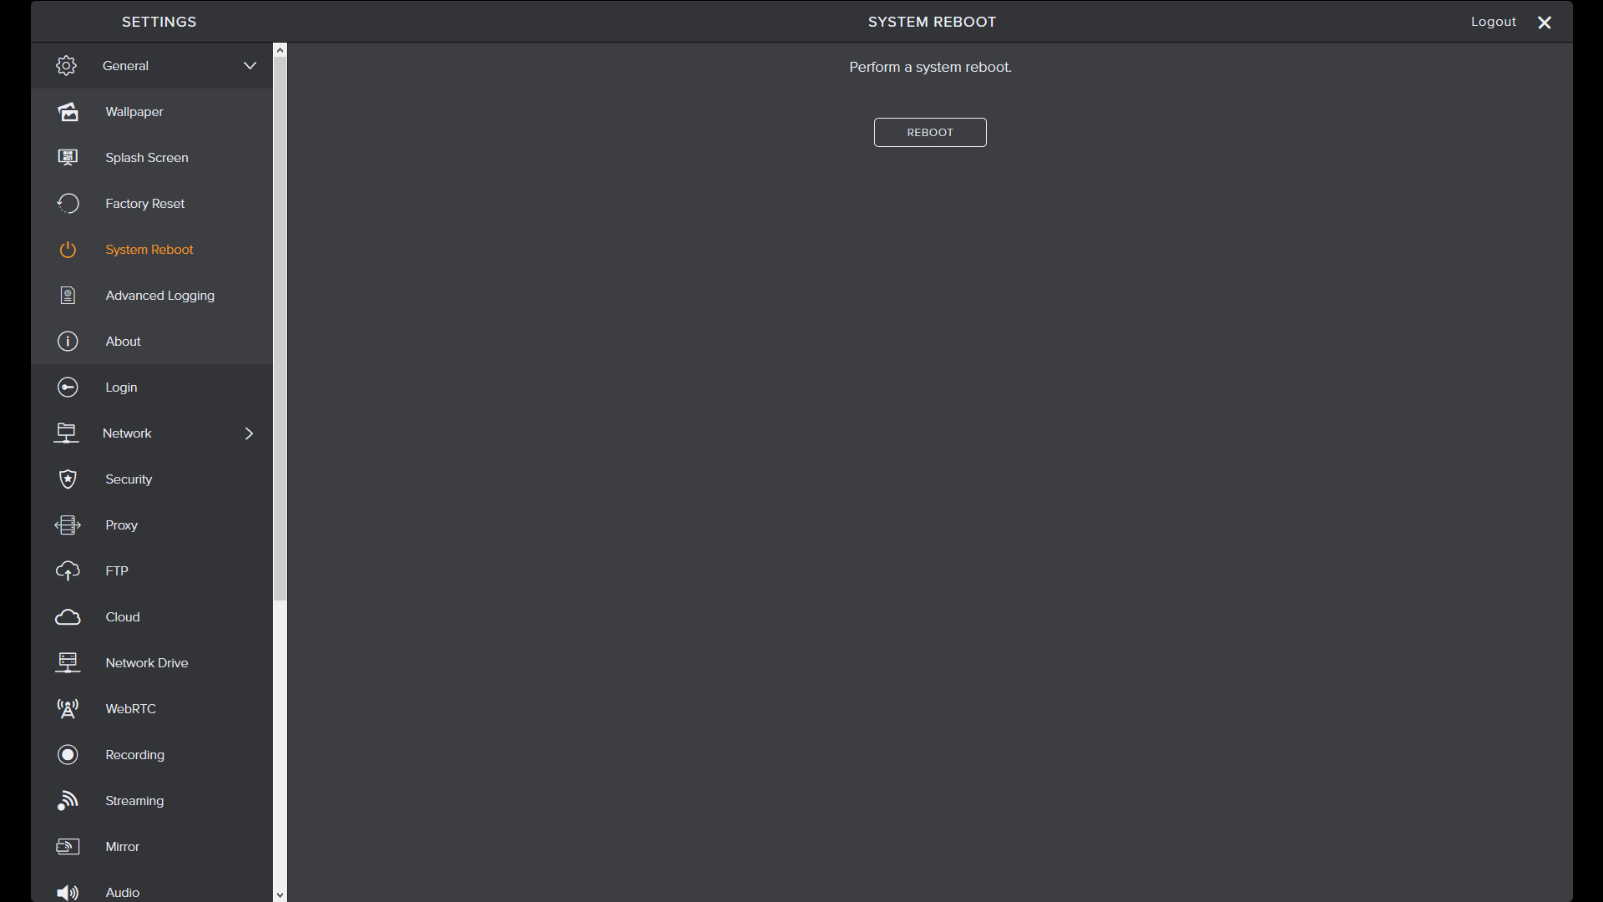Click the Audio speaker icon

68,892
